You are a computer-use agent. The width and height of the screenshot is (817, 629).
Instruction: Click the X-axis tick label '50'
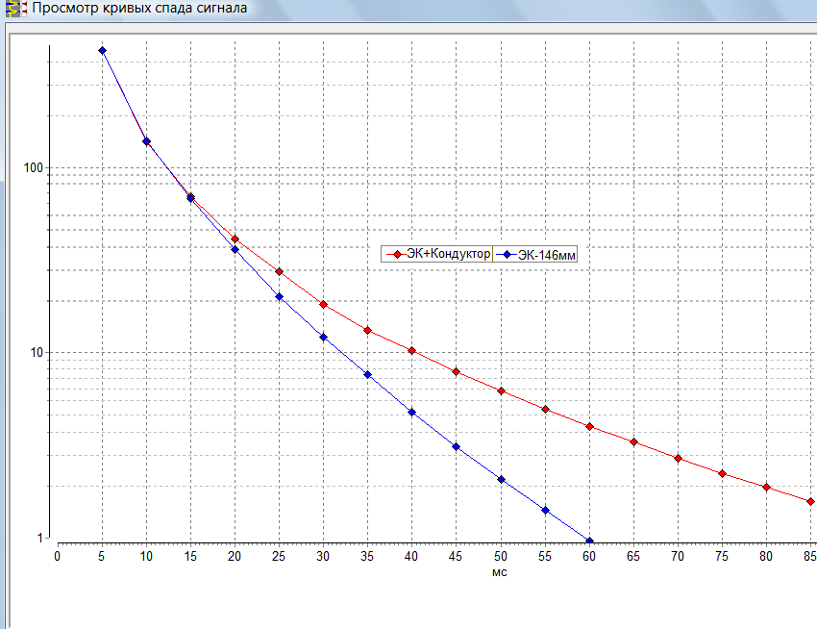500,557
